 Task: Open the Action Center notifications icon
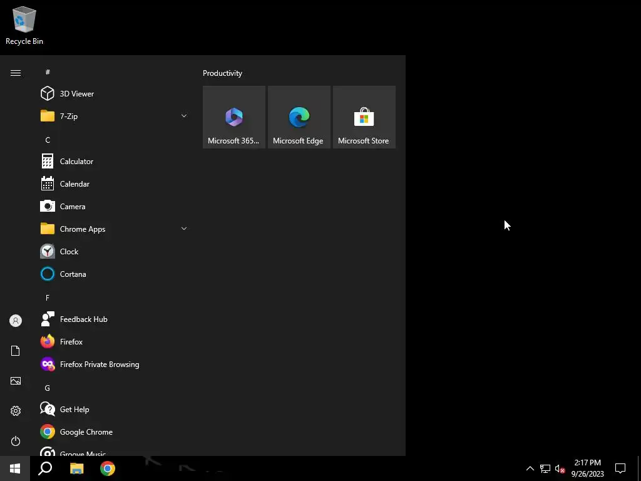point(620,468)
